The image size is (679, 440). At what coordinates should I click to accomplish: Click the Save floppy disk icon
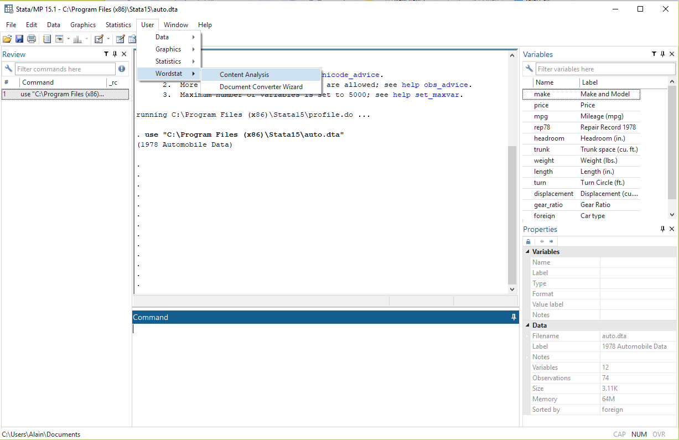19,39
